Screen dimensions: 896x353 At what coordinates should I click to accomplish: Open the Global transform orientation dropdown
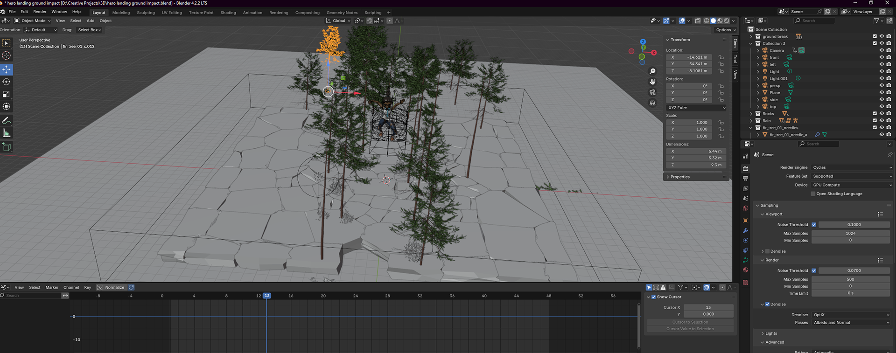[338, 21]
